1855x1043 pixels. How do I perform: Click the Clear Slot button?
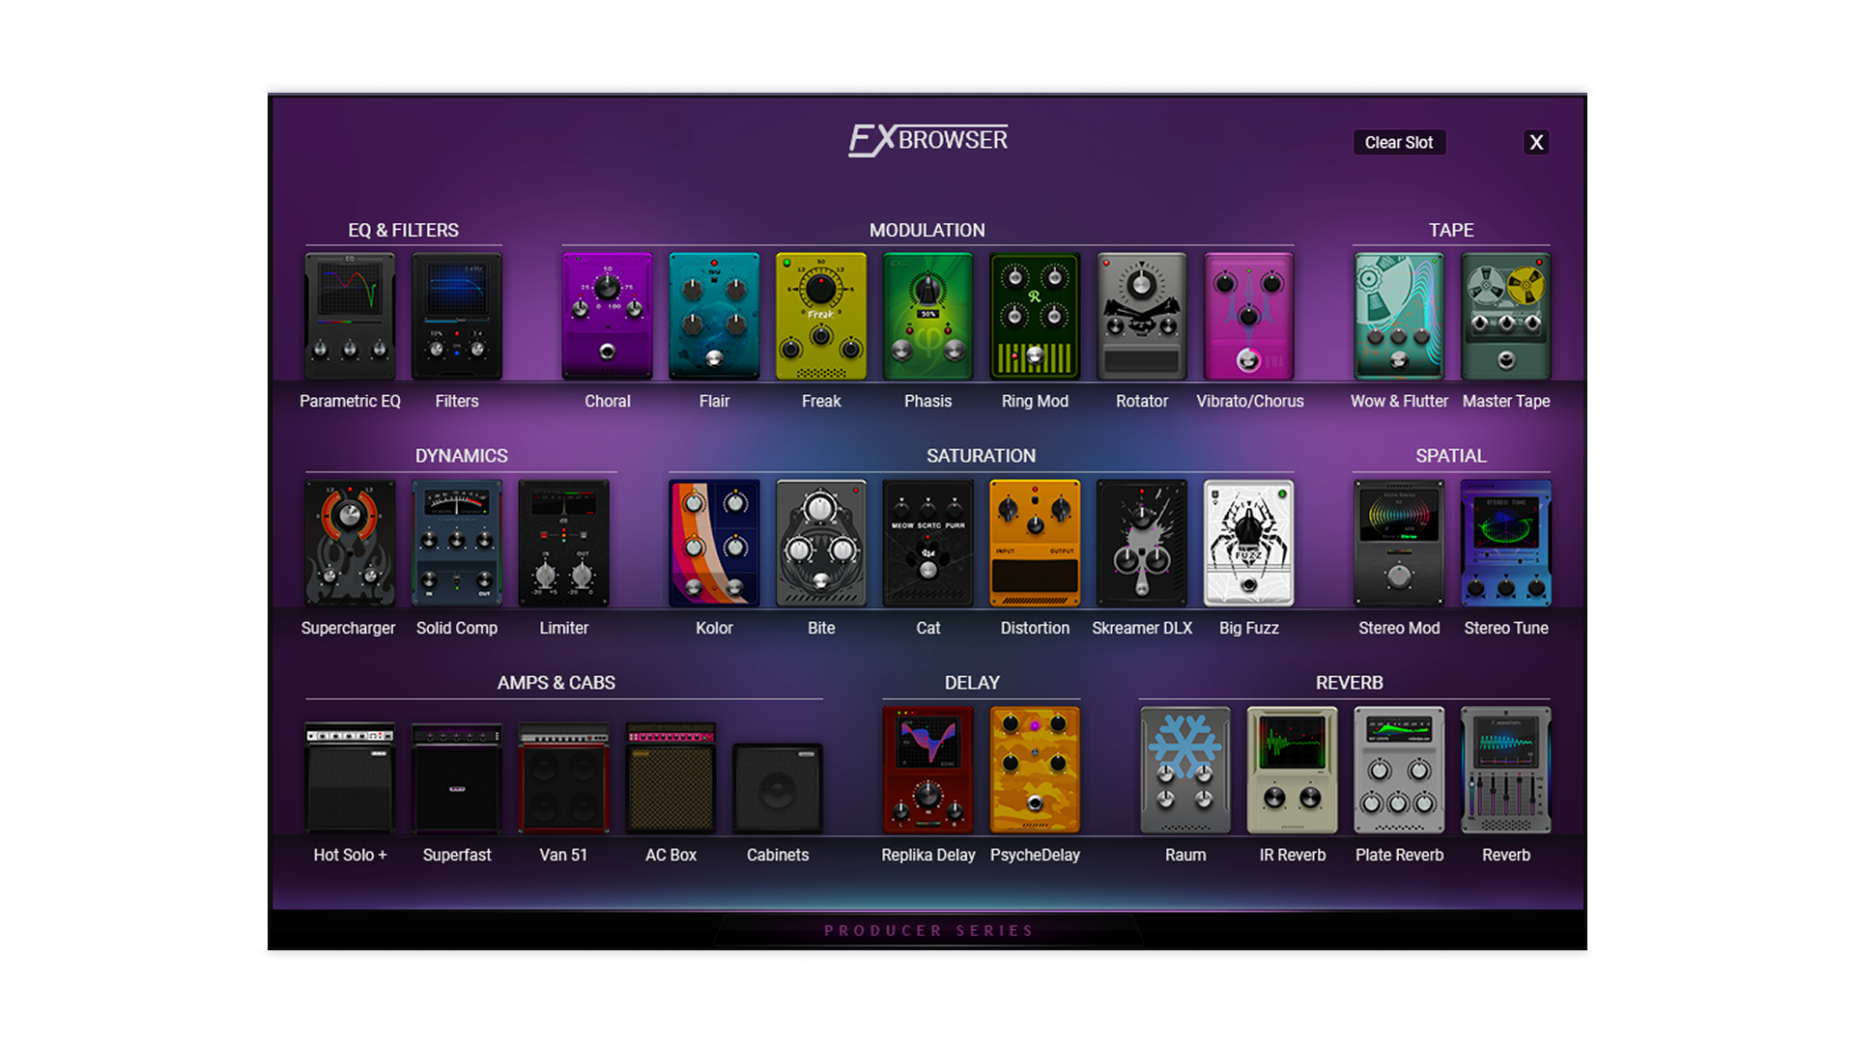tap(1398, 143)
